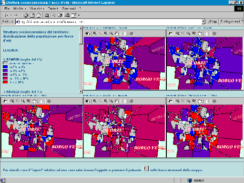Click the gray stop octagon on the bottom-left map toolbar

49,101
